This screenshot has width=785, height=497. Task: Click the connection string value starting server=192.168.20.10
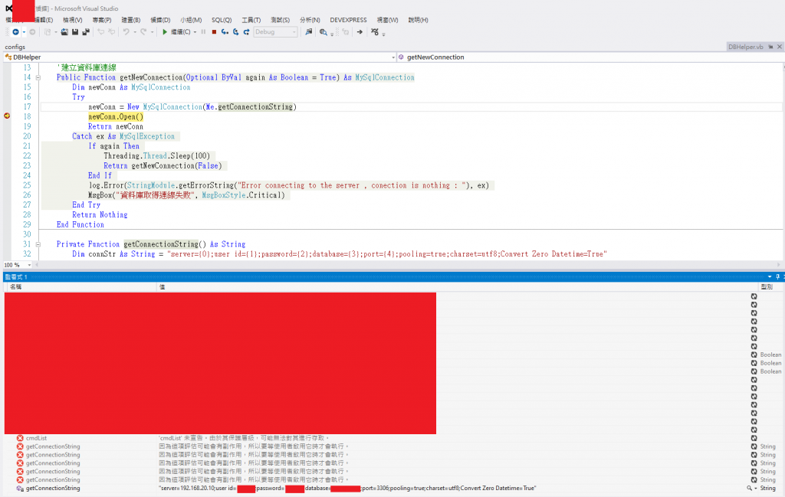coord(347,488)
